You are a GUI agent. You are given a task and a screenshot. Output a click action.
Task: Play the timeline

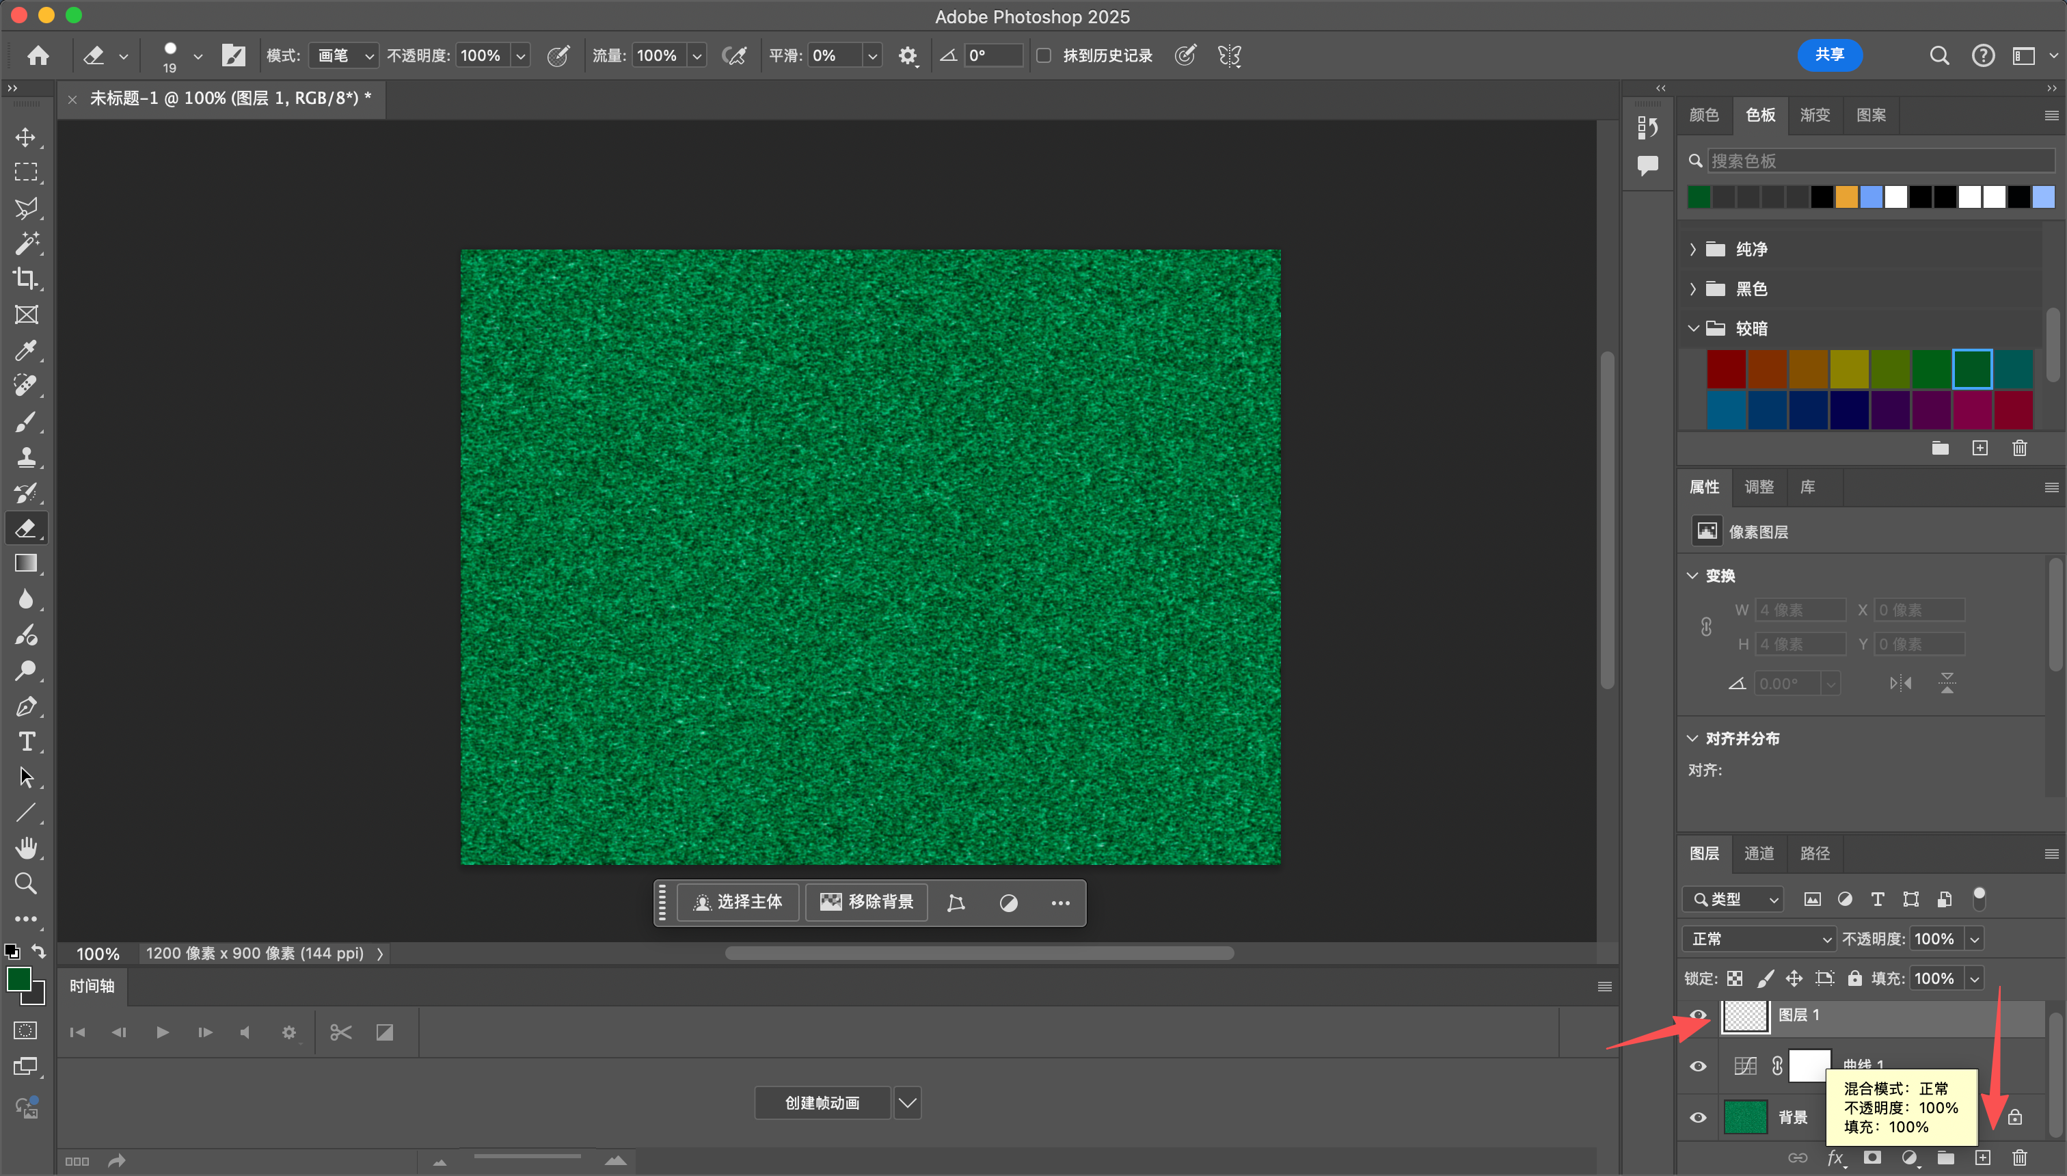pos(161,1032)
